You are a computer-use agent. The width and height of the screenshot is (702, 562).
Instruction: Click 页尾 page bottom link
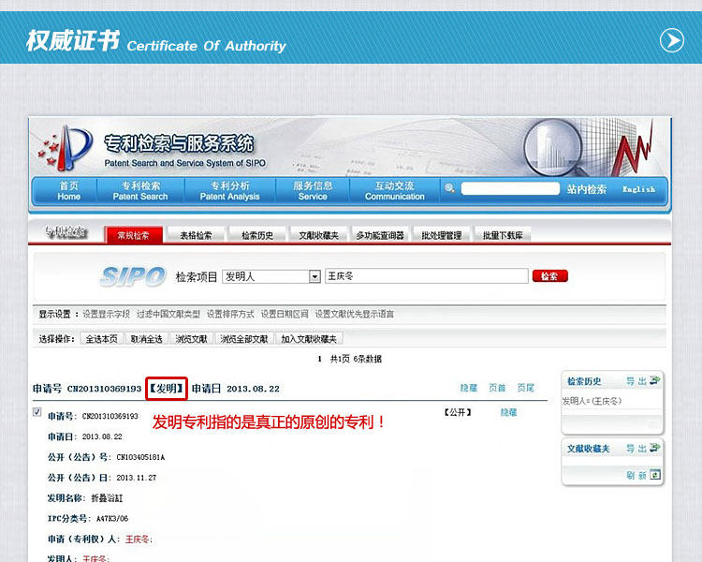[x=526, y=388]
